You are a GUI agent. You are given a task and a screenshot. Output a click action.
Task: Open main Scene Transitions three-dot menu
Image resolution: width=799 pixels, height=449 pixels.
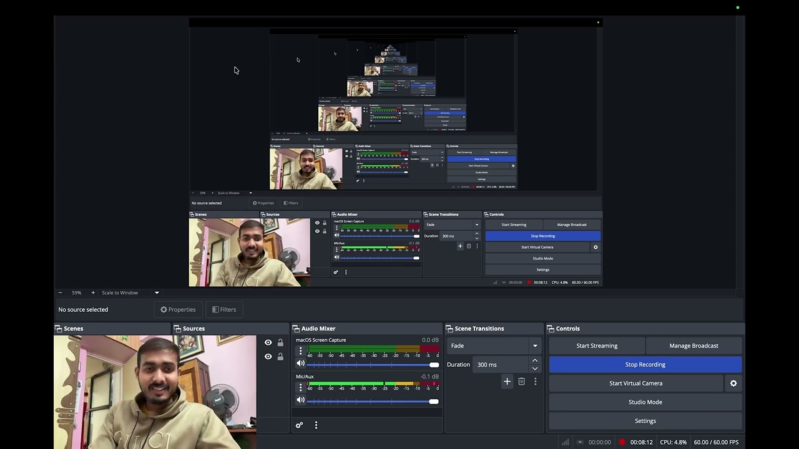(535, 382)
